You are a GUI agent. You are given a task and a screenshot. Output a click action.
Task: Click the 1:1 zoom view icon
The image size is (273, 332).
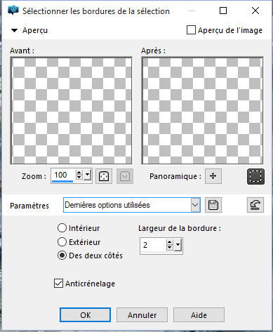pyautogui.click(x=125, y=176)
